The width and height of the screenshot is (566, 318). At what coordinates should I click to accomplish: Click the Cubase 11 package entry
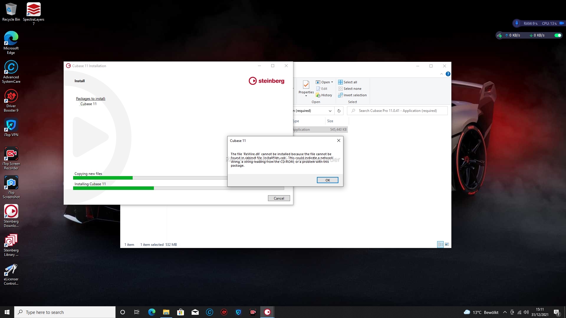pos(88,104)
